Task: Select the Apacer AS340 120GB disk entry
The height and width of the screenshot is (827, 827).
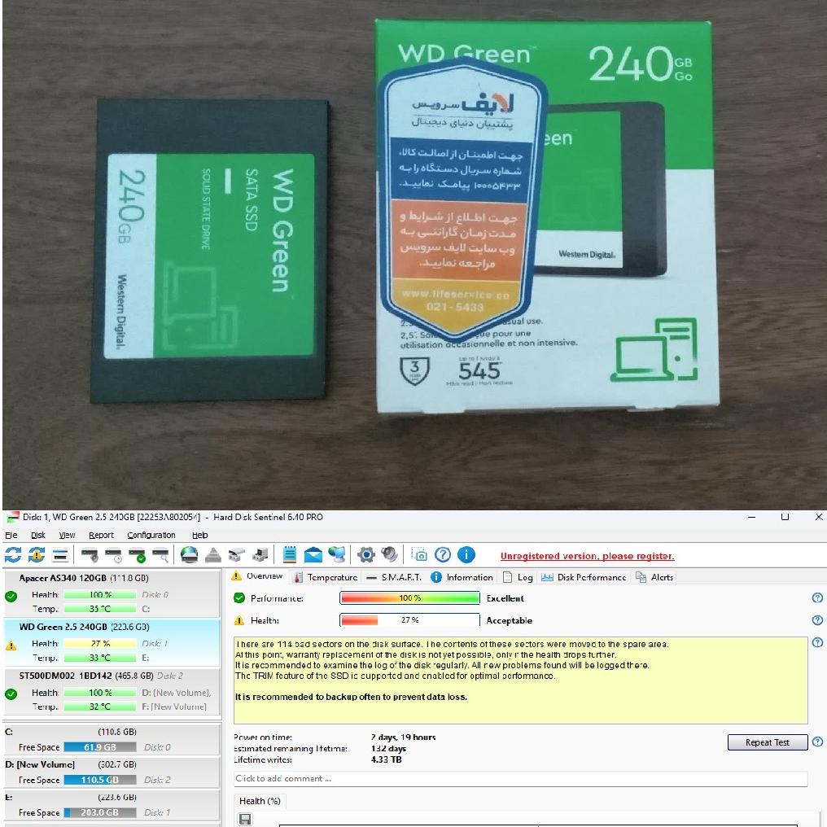Action: [112, 593]
